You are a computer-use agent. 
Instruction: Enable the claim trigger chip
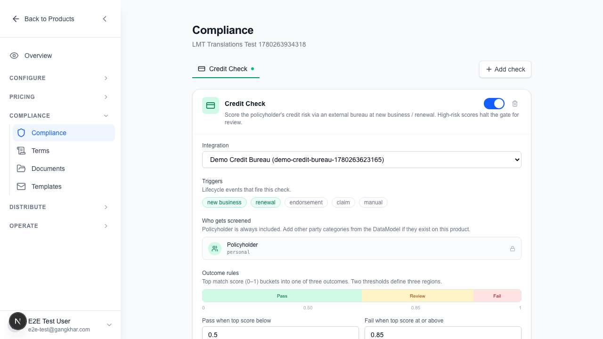(x=343, y=202)
